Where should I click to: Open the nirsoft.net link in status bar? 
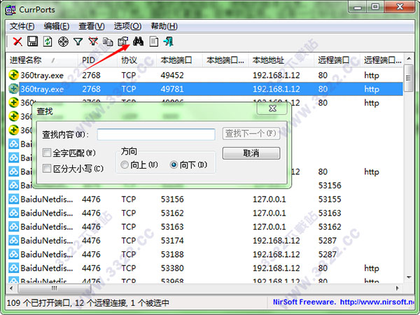click(x=377, y=302)
